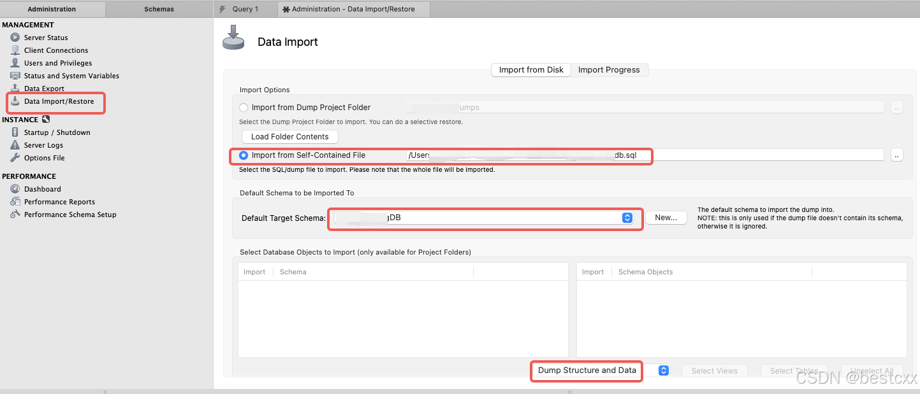Switch to Import Progress tab

[609, 70]
